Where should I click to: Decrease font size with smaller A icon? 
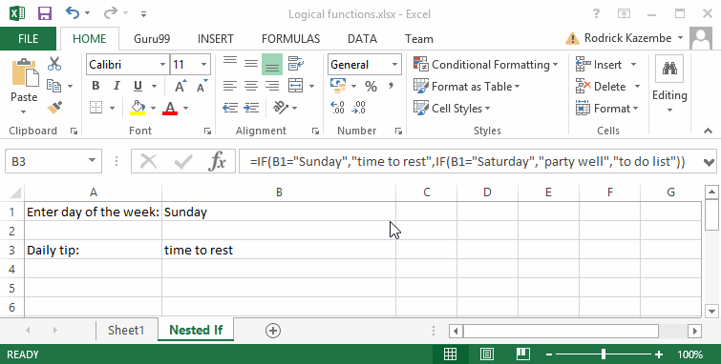(201, 86)
